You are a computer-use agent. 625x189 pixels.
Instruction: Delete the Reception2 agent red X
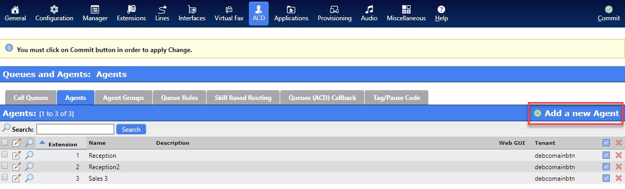click(x=618, y=166)
